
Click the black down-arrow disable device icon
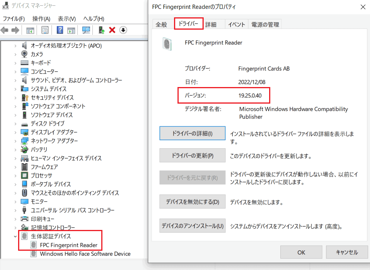pos(123,30)
